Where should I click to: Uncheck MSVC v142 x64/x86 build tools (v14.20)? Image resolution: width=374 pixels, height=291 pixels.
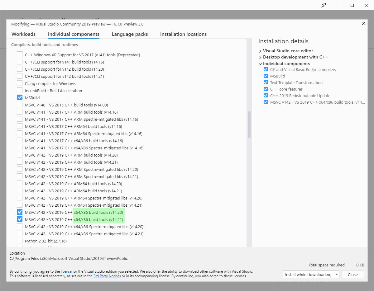click(x=20, y=212)
